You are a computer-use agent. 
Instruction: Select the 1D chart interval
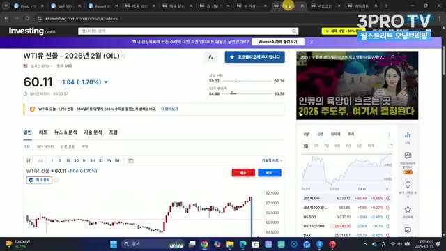point(100,160)
